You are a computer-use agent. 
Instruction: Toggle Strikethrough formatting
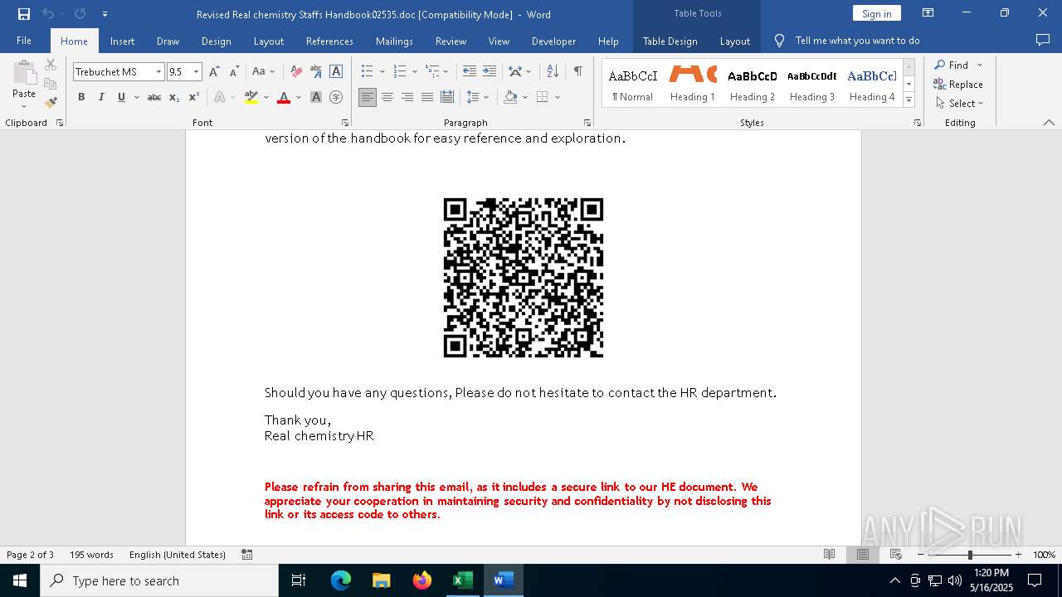pyautogui.click(x=154, y=97)
